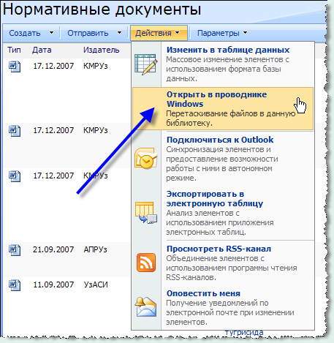Select Просмотреть RSS-канал menu entry

223,263
